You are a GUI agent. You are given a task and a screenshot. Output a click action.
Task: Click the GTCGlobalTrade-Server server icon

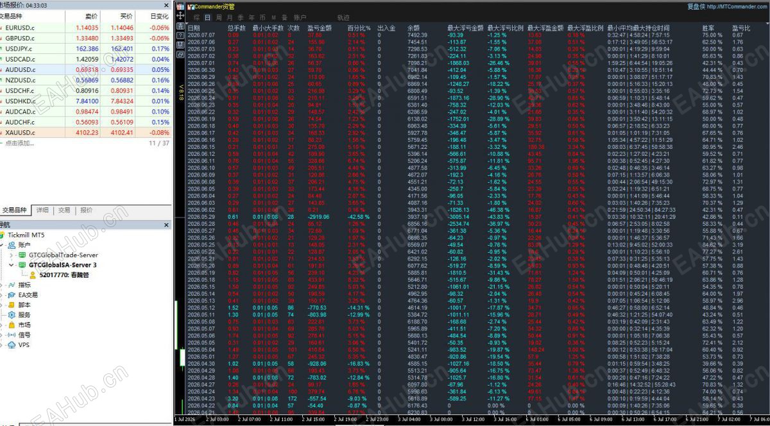click(22, 255)
